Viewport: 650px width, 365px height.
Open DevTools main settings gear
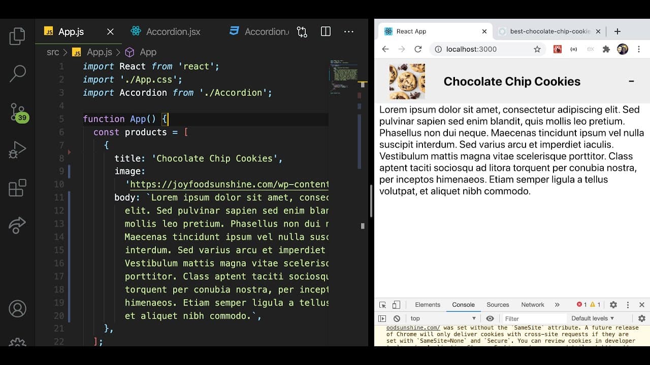[x=613, y=305]
